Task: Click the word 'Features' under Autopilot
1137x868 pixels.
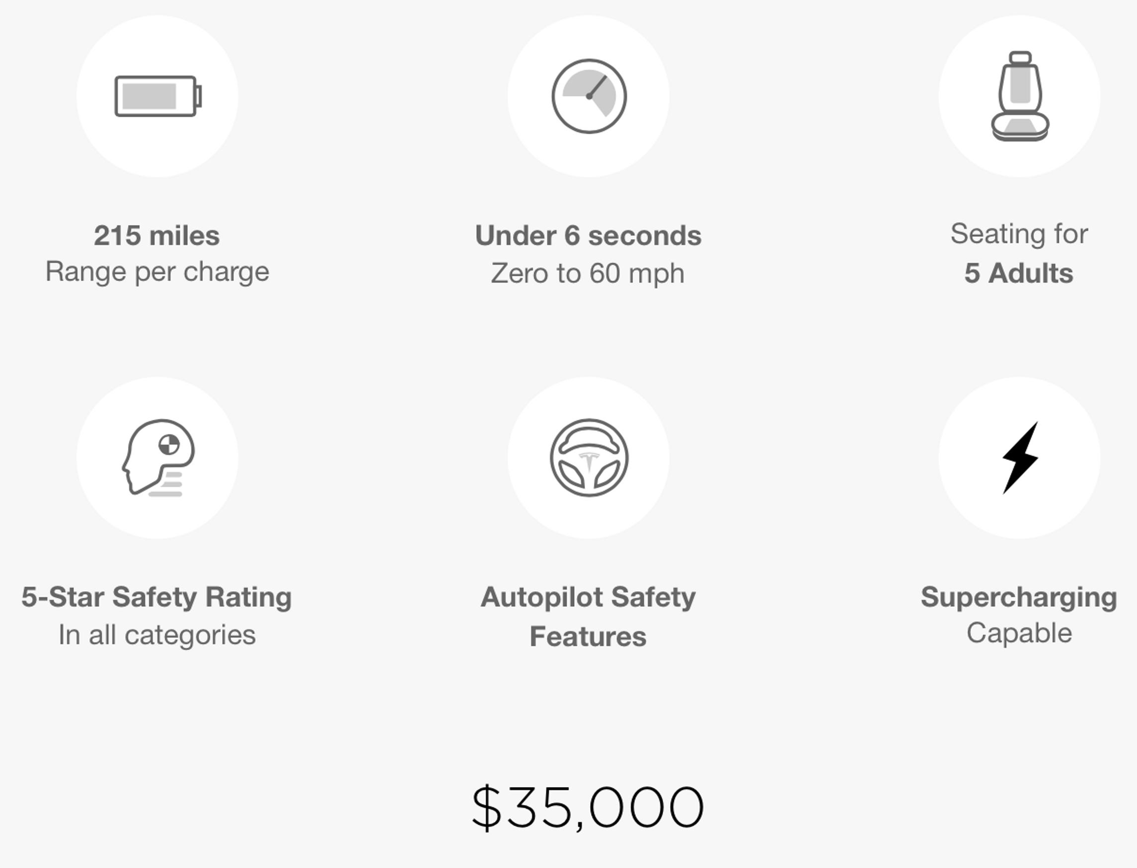Action: (x=589, y=636)
